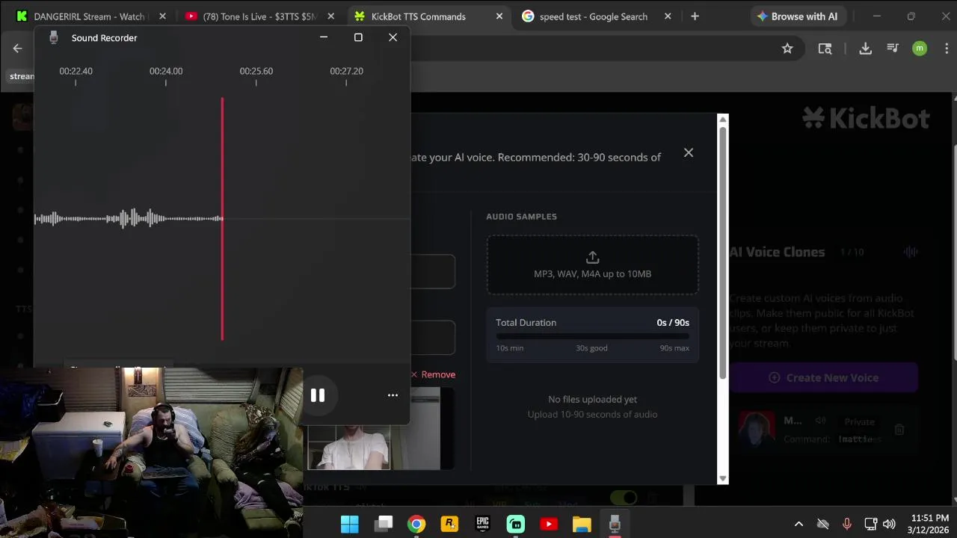Open Google Lens search icon in toolbar
957x538 pixels.
(825, 49)
